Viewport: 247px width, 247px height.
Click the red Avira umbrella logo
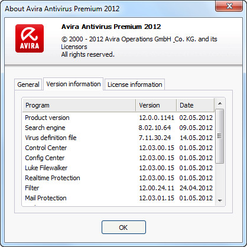coord(30,38)
